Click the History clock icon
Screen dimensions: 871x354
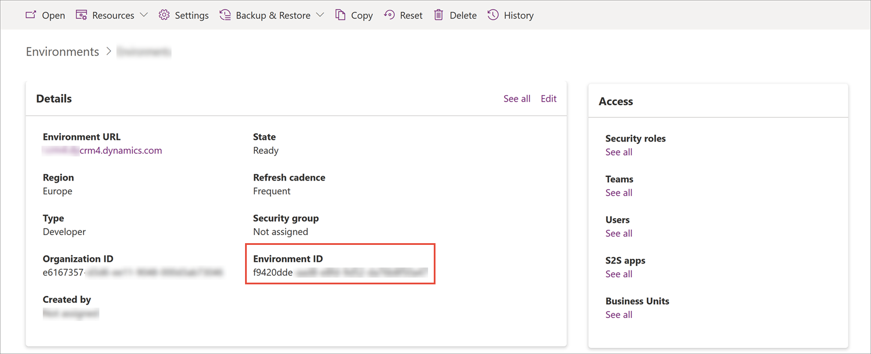point(493,15)
